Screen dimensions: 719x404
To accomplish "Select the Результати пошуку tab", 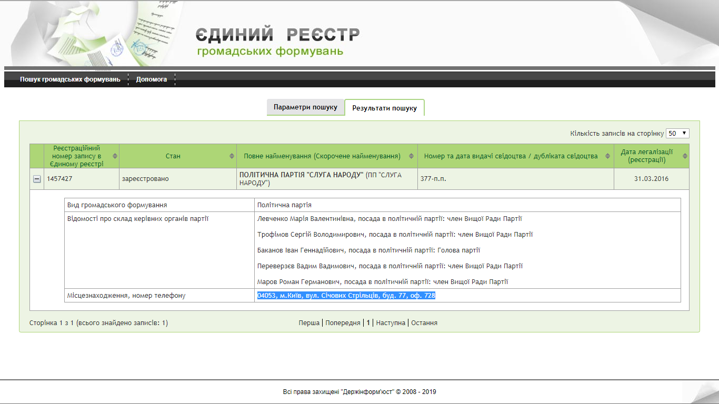I will coord(385,108).
